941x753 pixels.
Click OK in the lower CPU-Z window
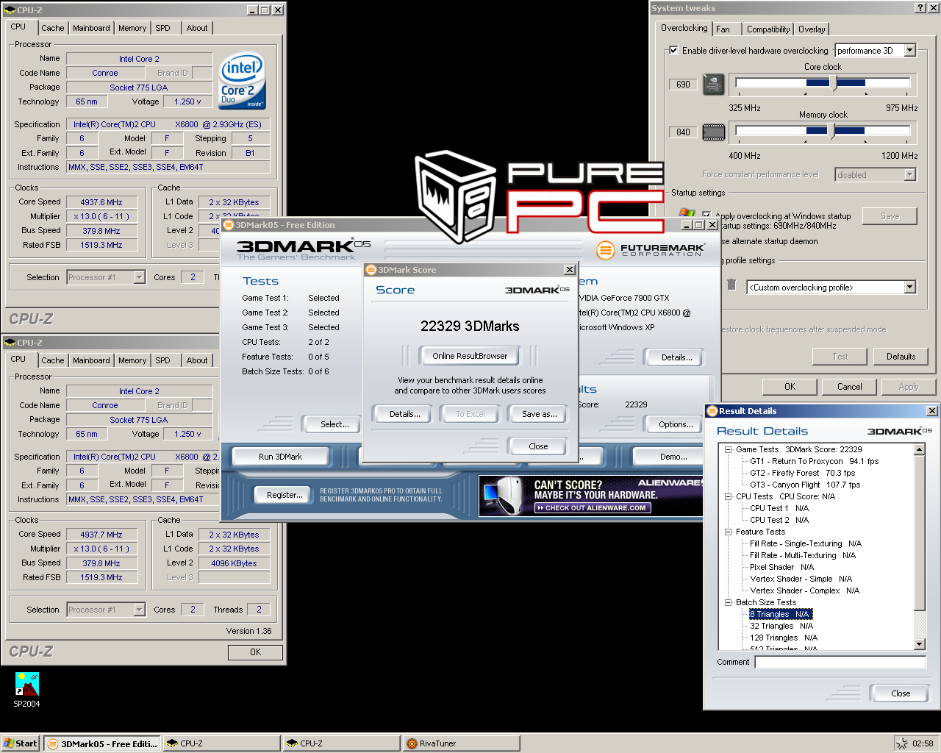255,652
